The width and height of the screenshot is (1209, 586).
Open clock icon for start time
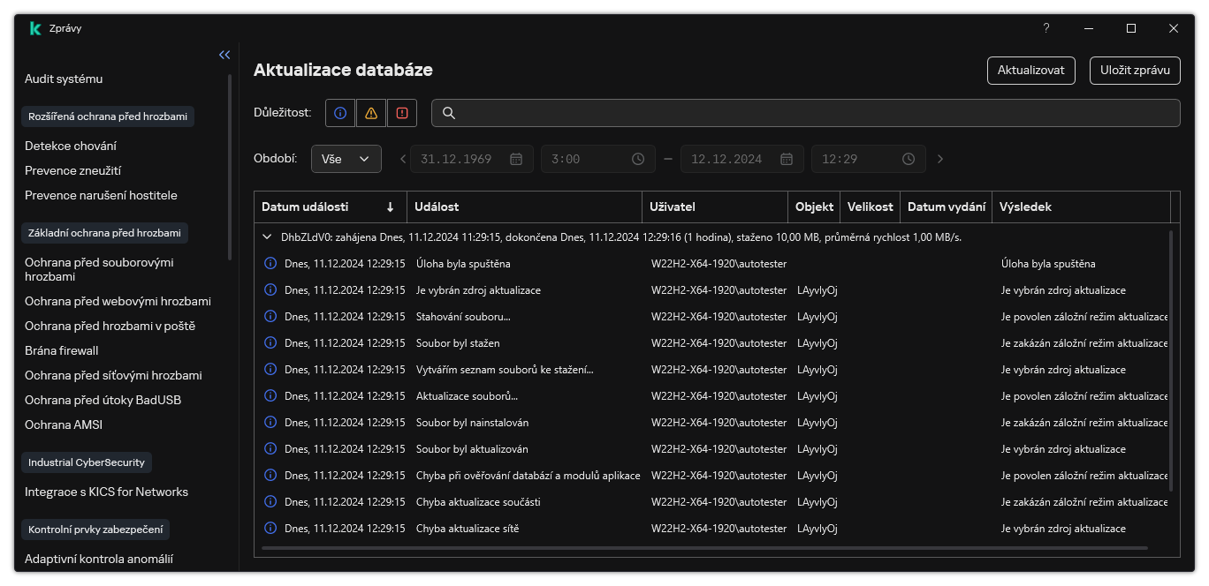coord(638,159)
